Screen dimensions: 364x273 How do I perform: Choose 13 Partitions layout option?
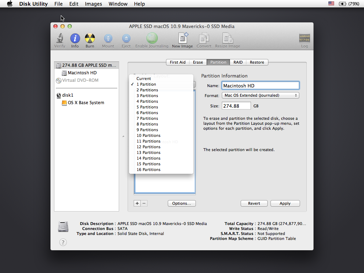[161, 152]
